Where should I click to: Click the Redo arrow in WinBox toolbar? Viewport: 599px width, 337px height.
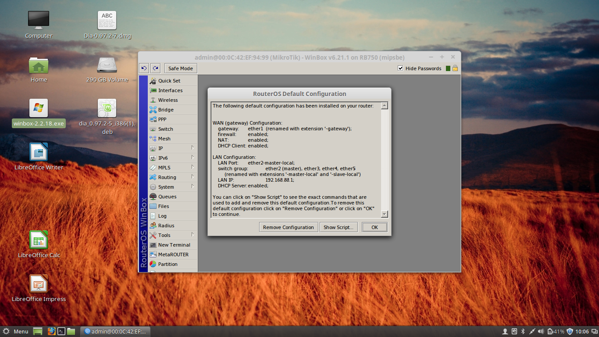[155, 68]
